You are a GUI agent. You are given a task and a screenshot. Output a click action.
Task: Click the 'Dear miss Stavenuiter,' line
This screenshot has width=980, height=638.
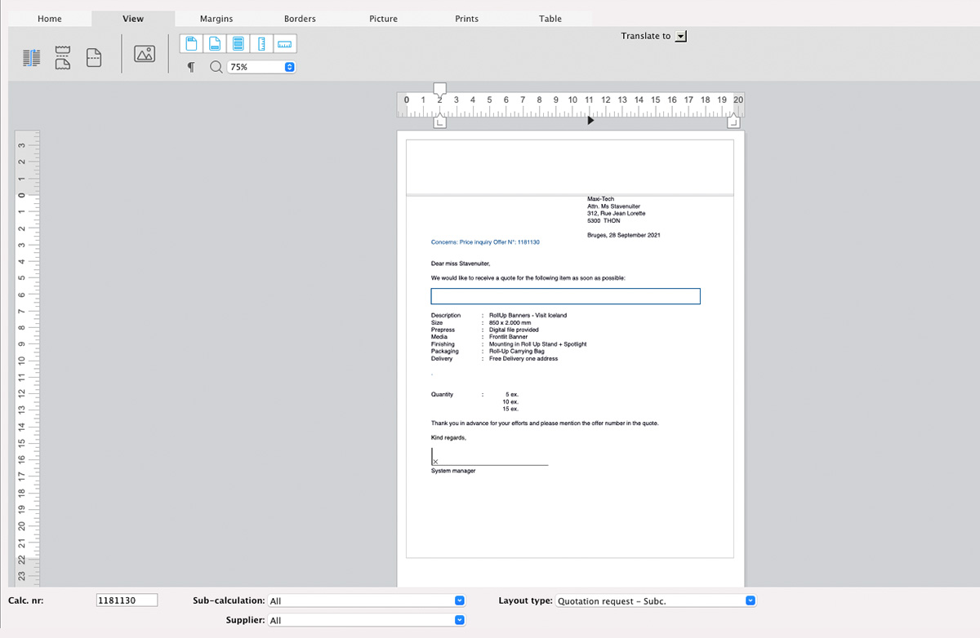pos(461,264)
